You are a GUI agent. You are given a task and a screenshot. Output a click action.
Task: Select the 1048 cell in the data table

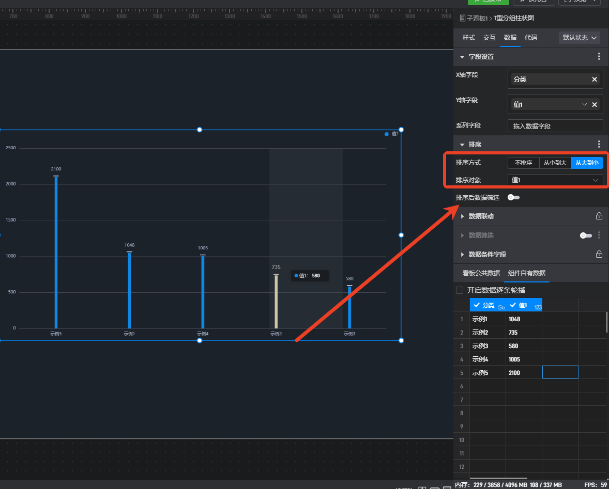524,319
